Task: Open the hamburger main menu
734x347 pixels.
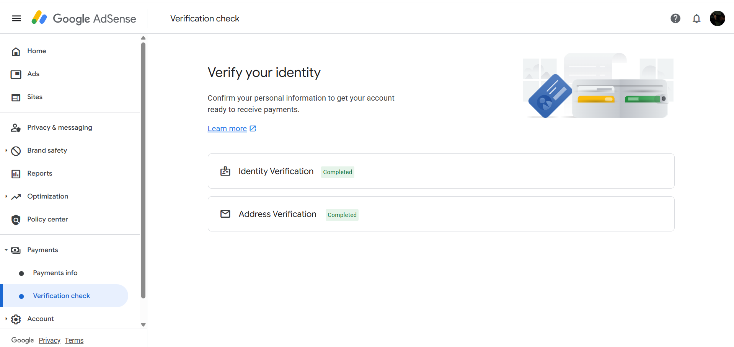Action: 16,18
